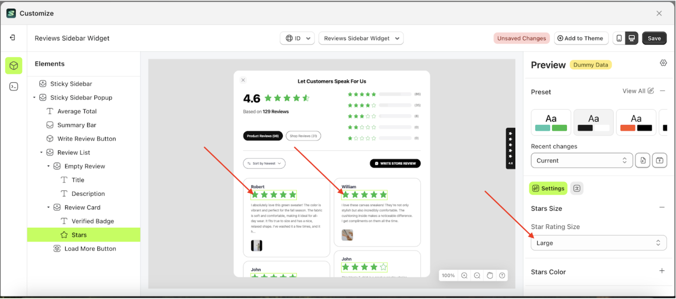Viewport: 676px width, 299px height.
Task: Choose the teal and green preset swatch
Action: pyautogui.click(x=551, y=122)
